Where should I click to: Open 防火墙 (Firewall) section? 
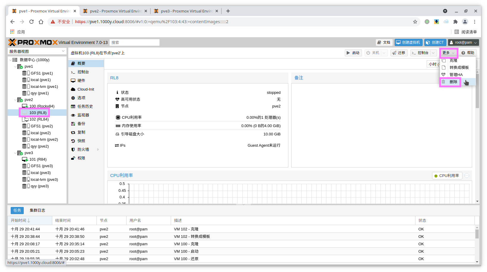(x=83, y=150)
